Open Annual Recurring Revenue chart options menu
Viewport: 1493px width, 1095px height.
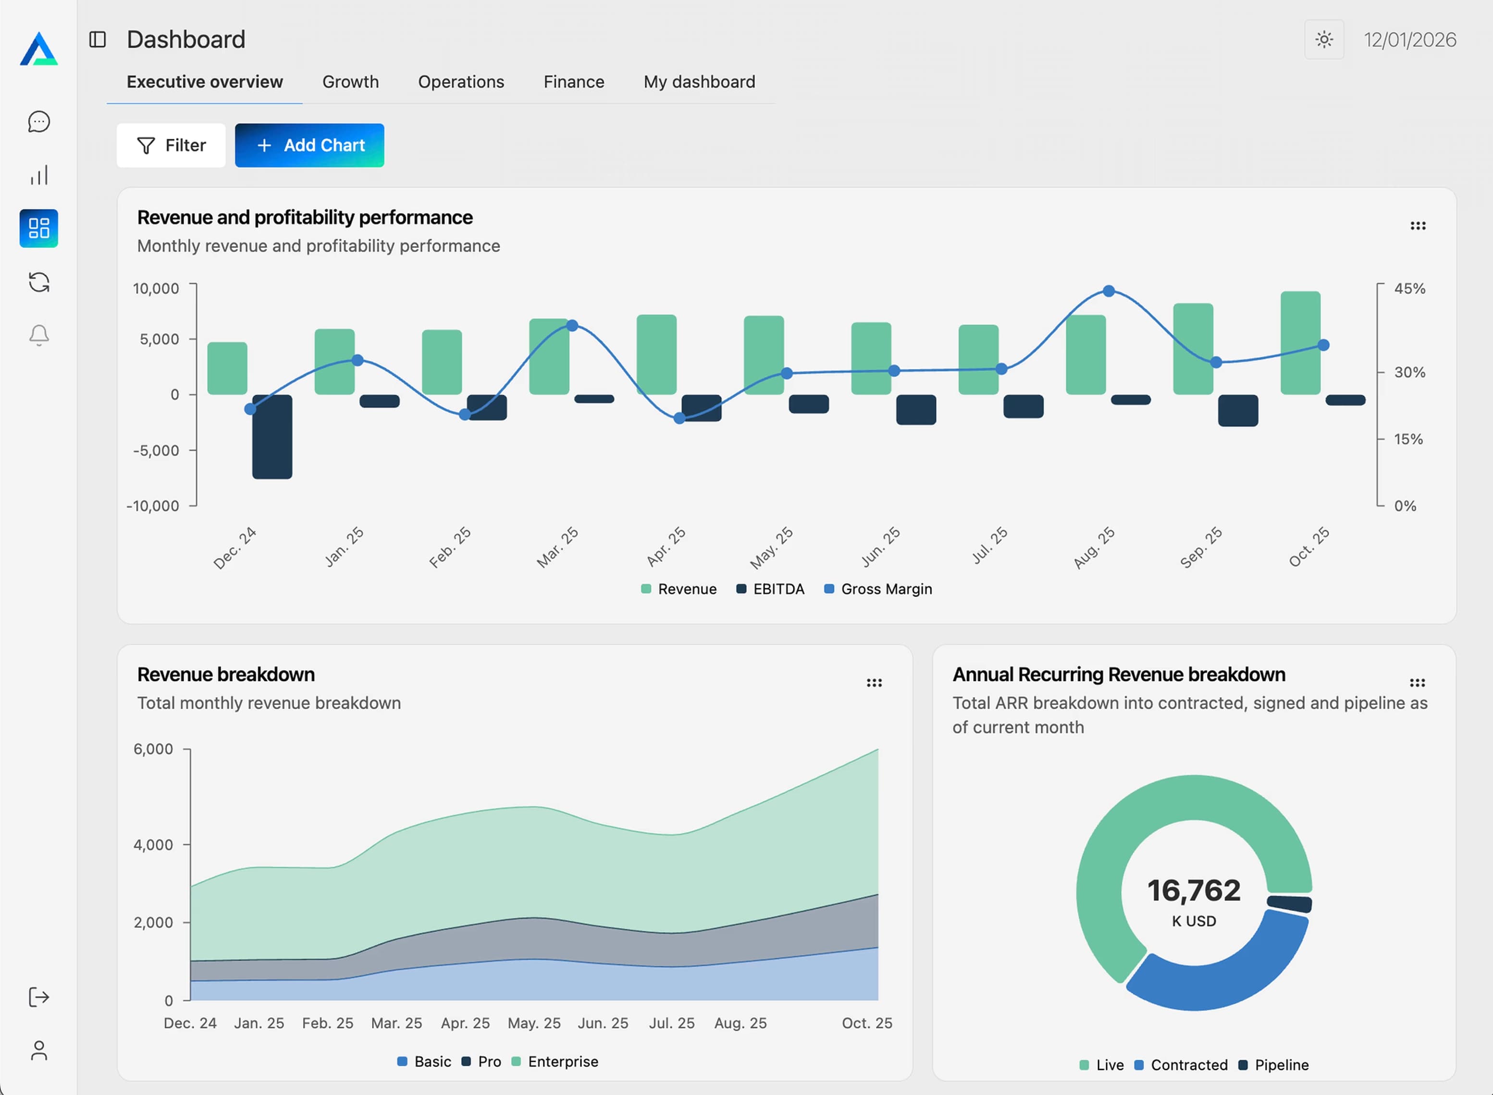point(1418,683)
